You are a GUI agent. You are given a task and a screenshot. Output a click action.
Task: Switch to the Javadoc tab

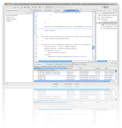point(50,64)
